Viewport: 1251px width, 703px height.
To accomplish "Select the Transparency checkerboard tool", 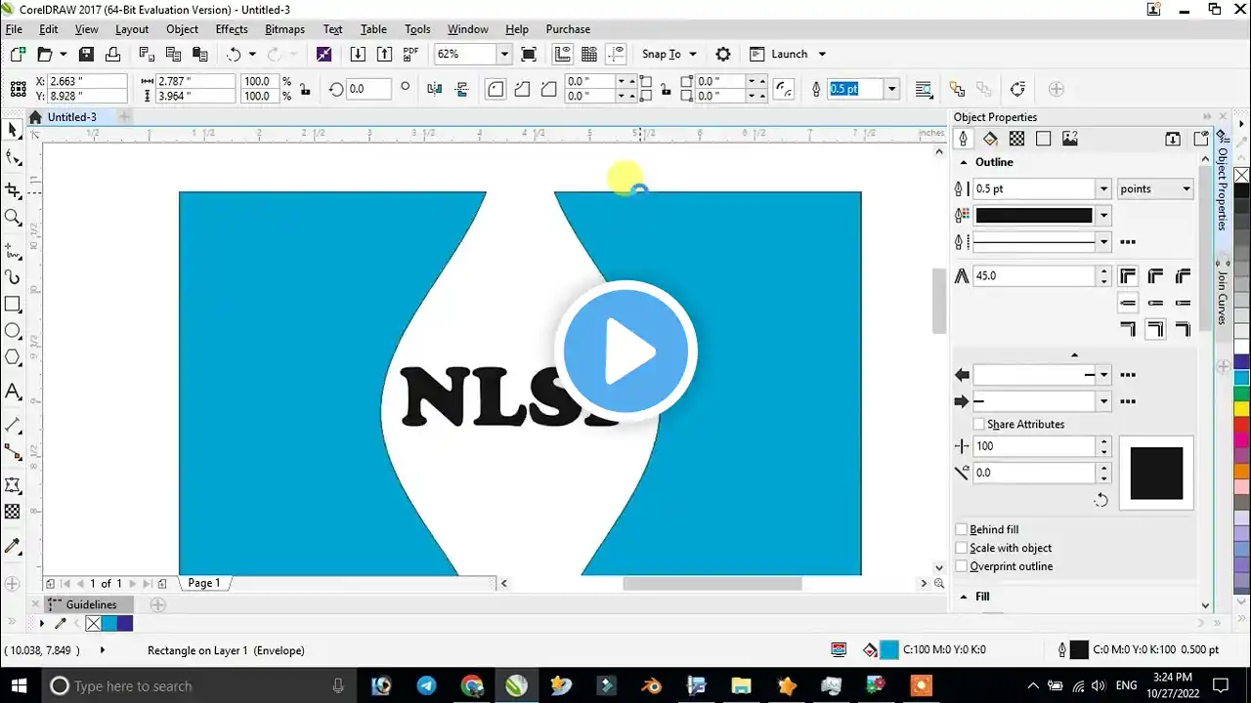I will pyautogui.click(x=13, y=512).
